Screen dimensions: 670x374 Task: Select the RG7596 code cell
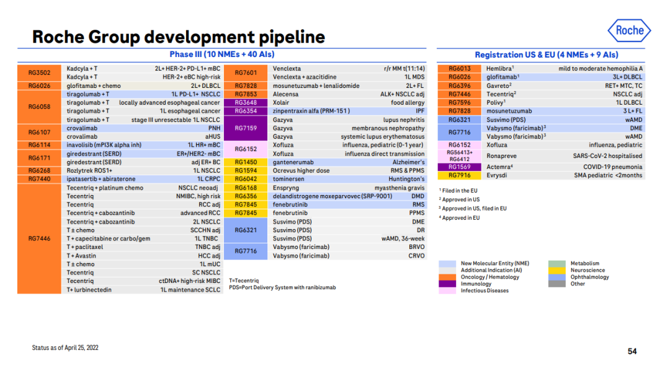(x=459, y=103)
